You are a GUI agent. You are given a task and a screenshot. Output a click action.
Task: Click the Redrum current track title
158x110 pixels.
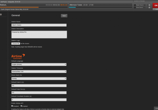tap(3, 5)
